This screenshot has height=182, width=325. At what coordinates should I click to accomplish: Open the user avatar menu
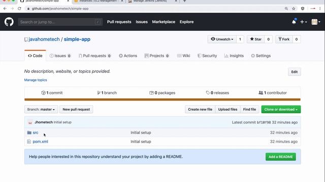pos(316,22)
